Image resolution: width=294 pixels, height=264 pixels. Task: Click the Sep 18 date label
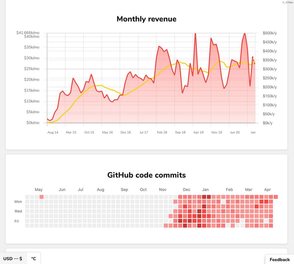click(180, 132)
